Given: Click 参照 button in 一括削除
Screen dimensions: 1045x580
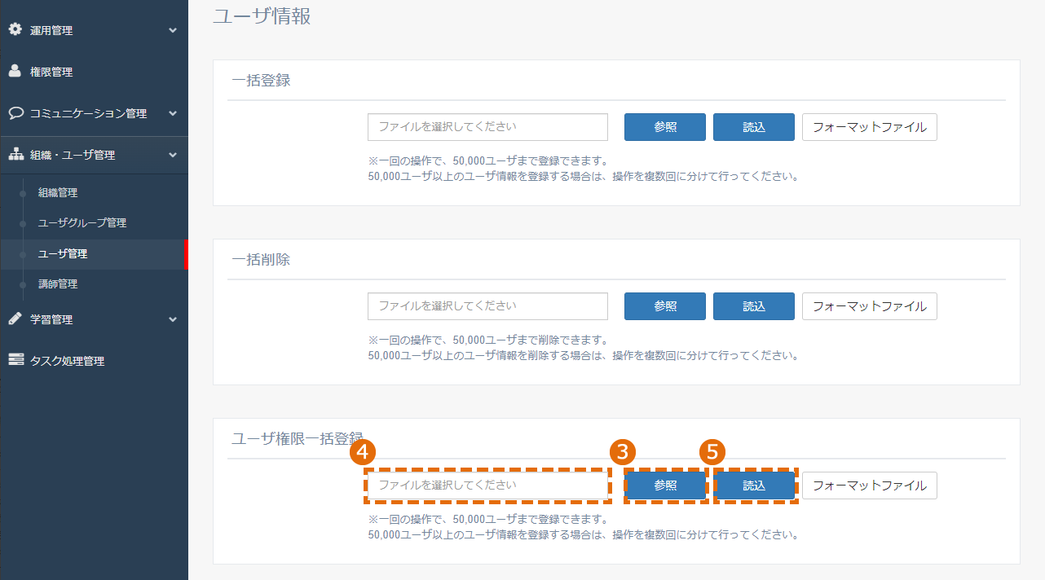Looking at the screenshot, I should tap(665, 306).
